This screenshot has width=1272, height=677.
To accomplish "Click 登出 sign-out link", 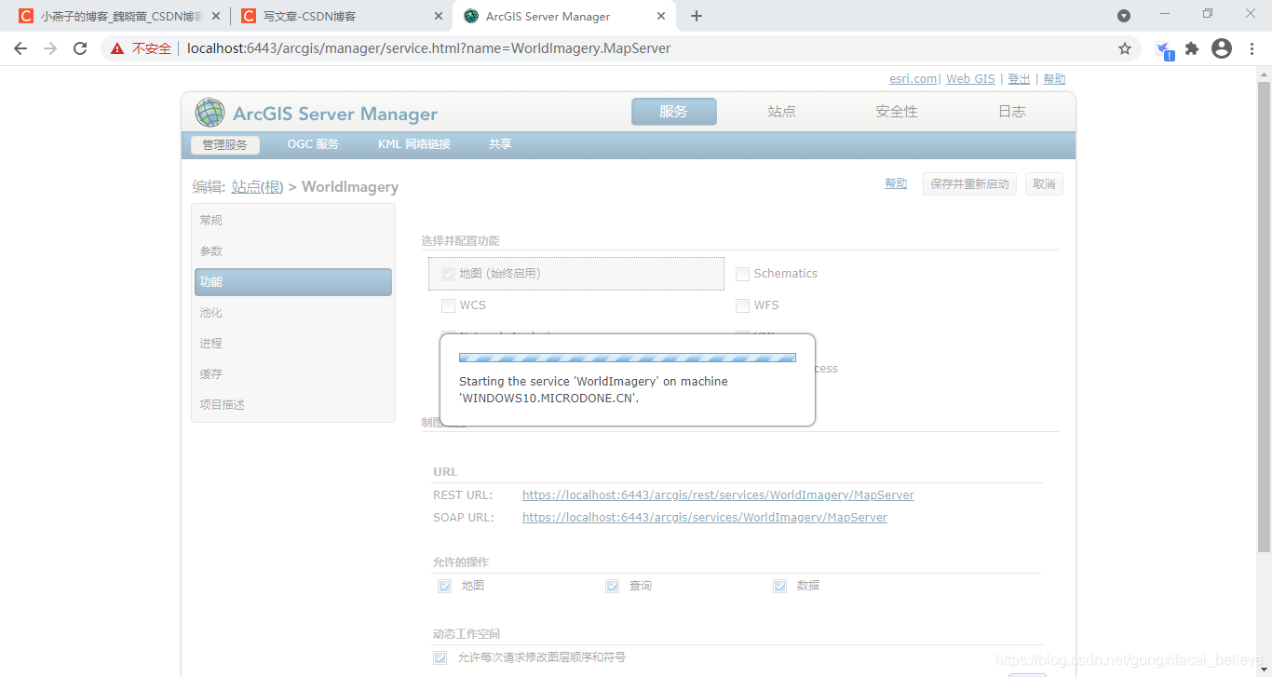I will coord(1019,79).
